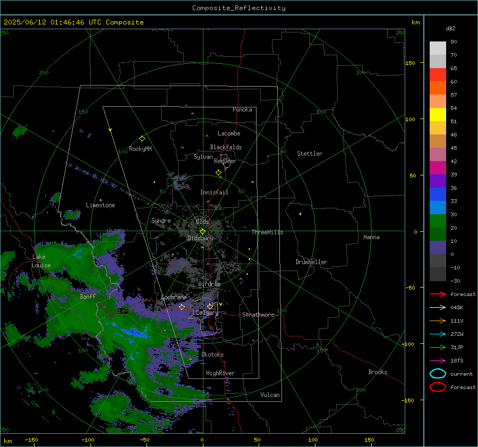Click the Lake Louise label

click(x=41, y=261)
